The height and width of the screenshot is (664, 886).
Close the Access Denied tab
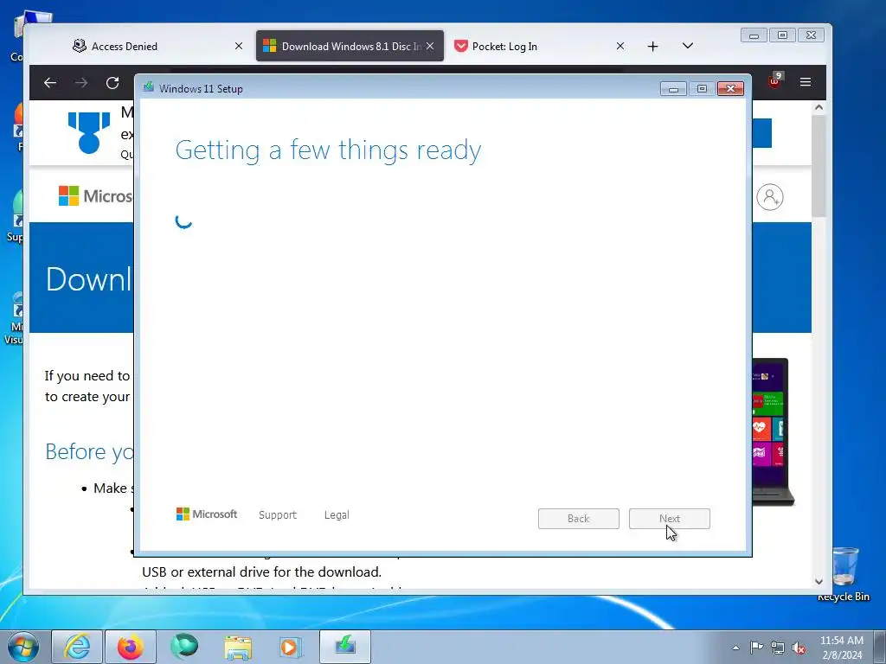(239, 47)
